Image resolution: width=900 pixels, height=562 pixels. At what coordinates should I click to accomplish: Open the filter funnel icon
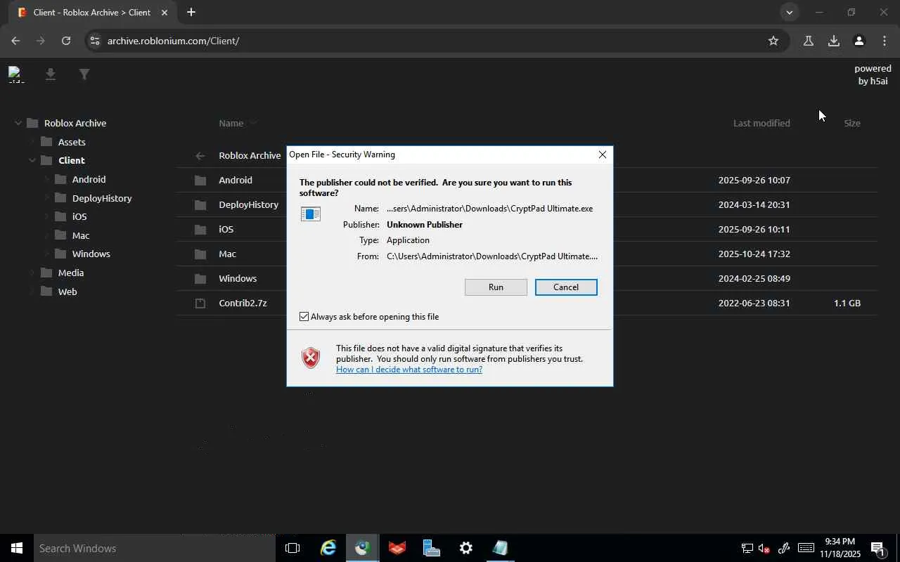(x=84, y=74)
